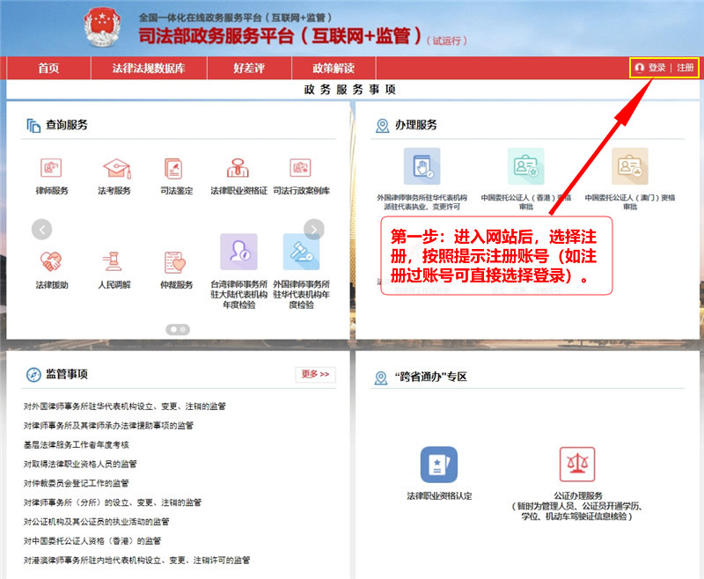Click the 登录 link
704x579 pixels.
tap(656, 68)
